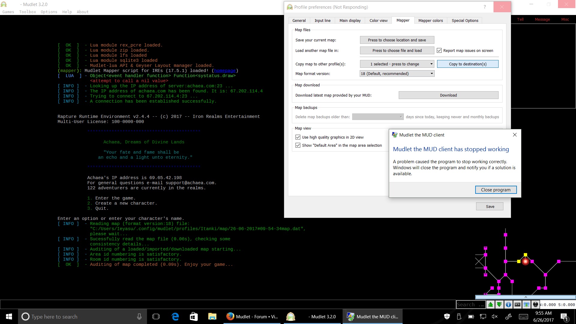Switch to the Special Options tab
576x324 pixels.
click(x=465, y=20)
